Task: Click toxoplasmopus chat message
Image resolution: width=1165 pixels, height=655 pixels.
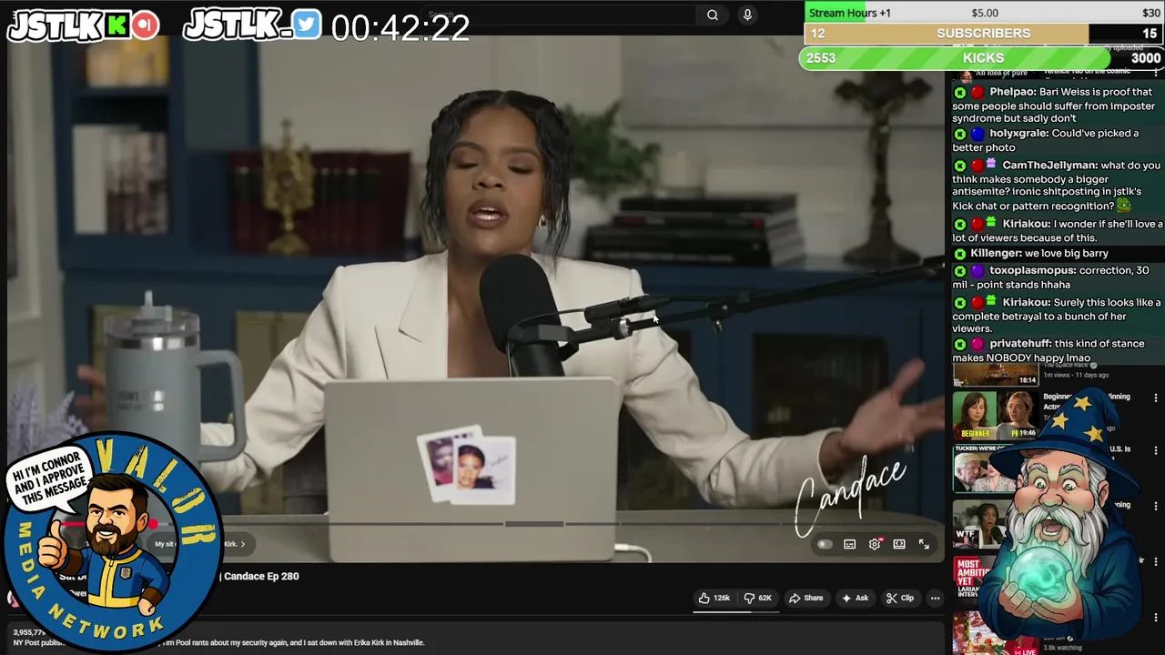Action: pyautogui.click(x=1056, y=277)
